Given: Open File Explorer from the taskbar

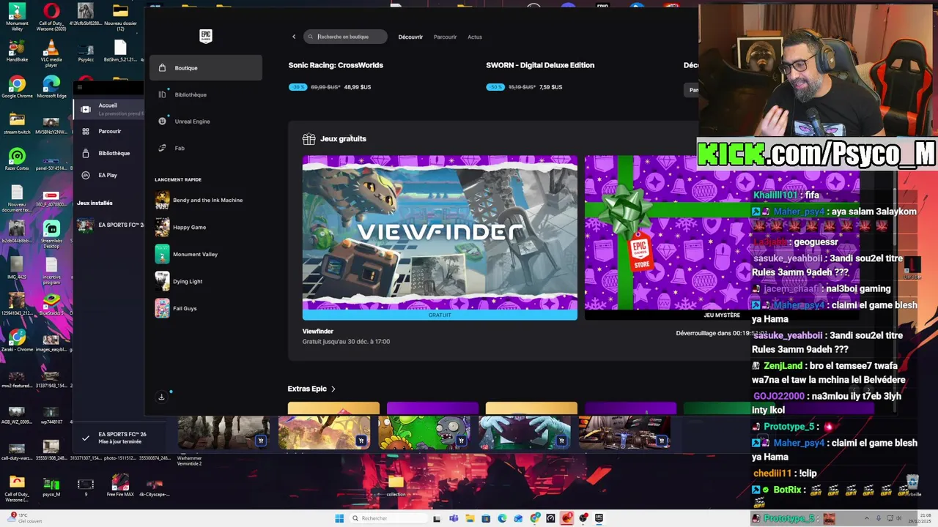Looking at the screenshot, I should click(470, 518).
